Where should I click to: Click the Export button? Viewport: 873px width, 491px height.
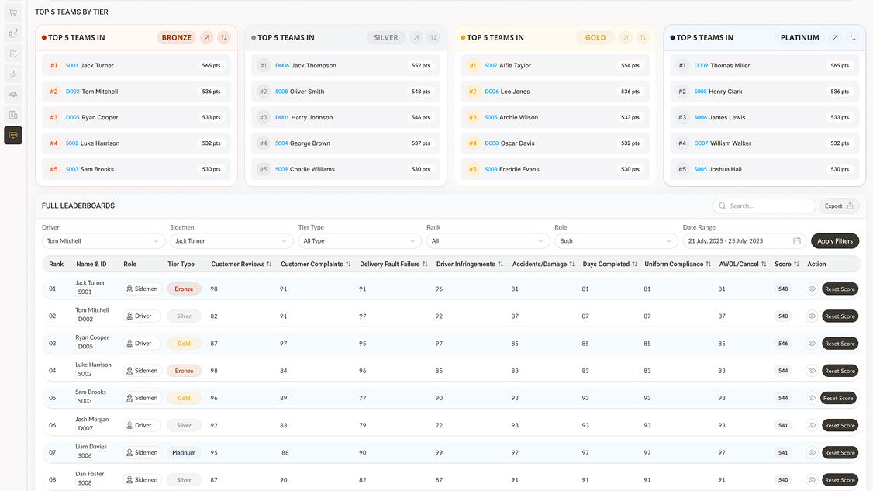[839, 206]
